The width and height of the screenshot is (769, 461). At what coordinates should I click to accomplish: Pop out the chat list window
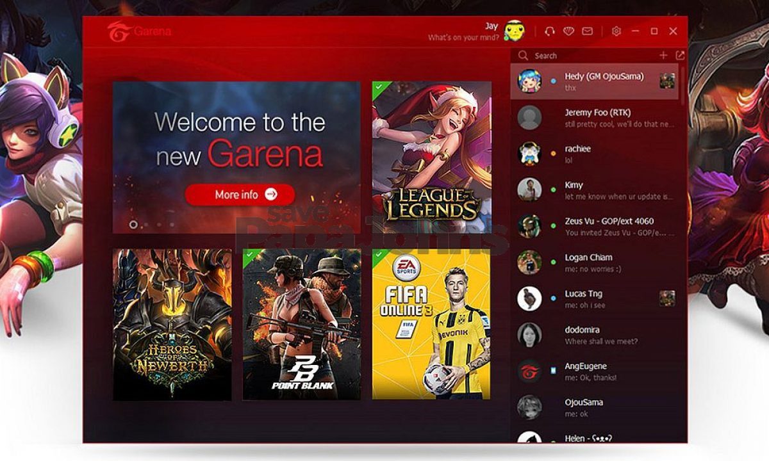point(680,56)
